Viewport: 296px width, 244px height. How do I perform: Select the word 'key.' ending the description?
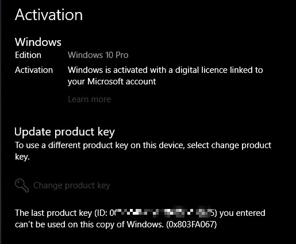click(22, 157)
